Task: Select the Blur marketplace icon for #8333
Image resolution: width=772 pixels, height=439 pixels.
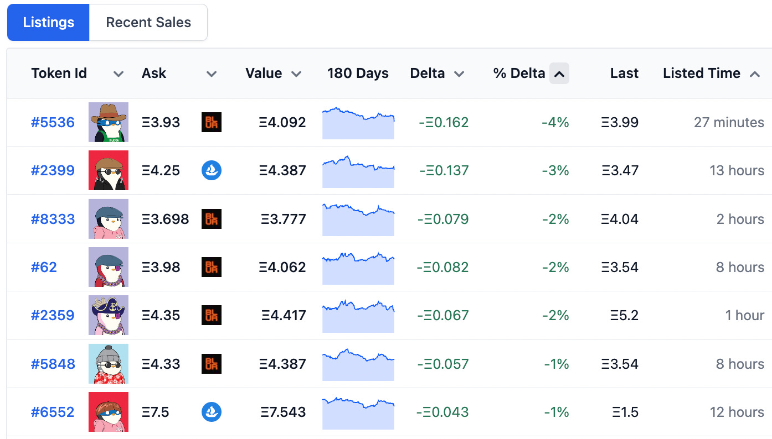Action: click(211, 219)
